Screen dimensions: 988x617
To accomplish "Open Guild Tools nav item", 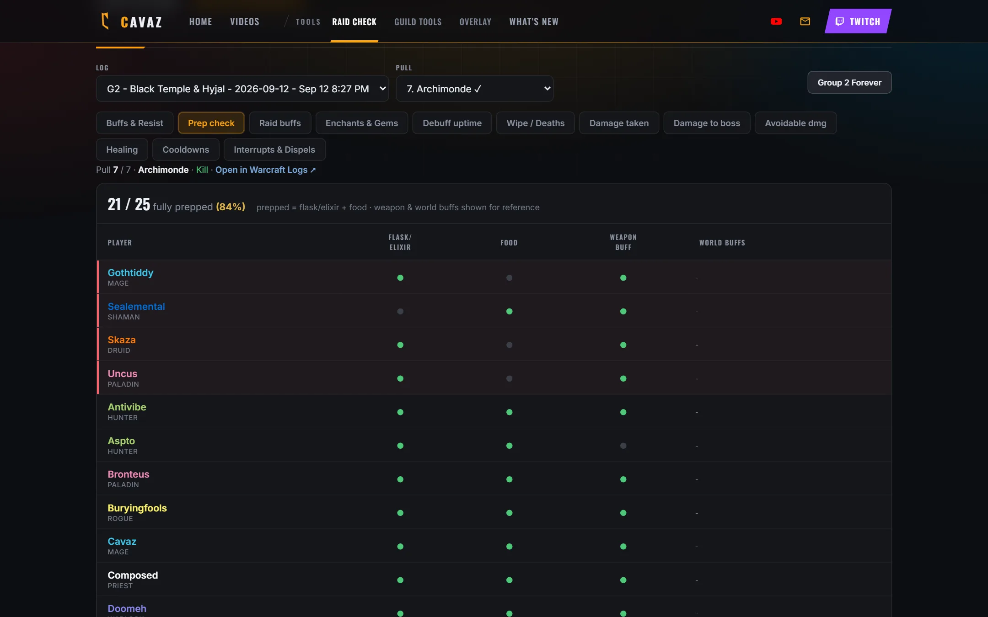I will point(418,21).
